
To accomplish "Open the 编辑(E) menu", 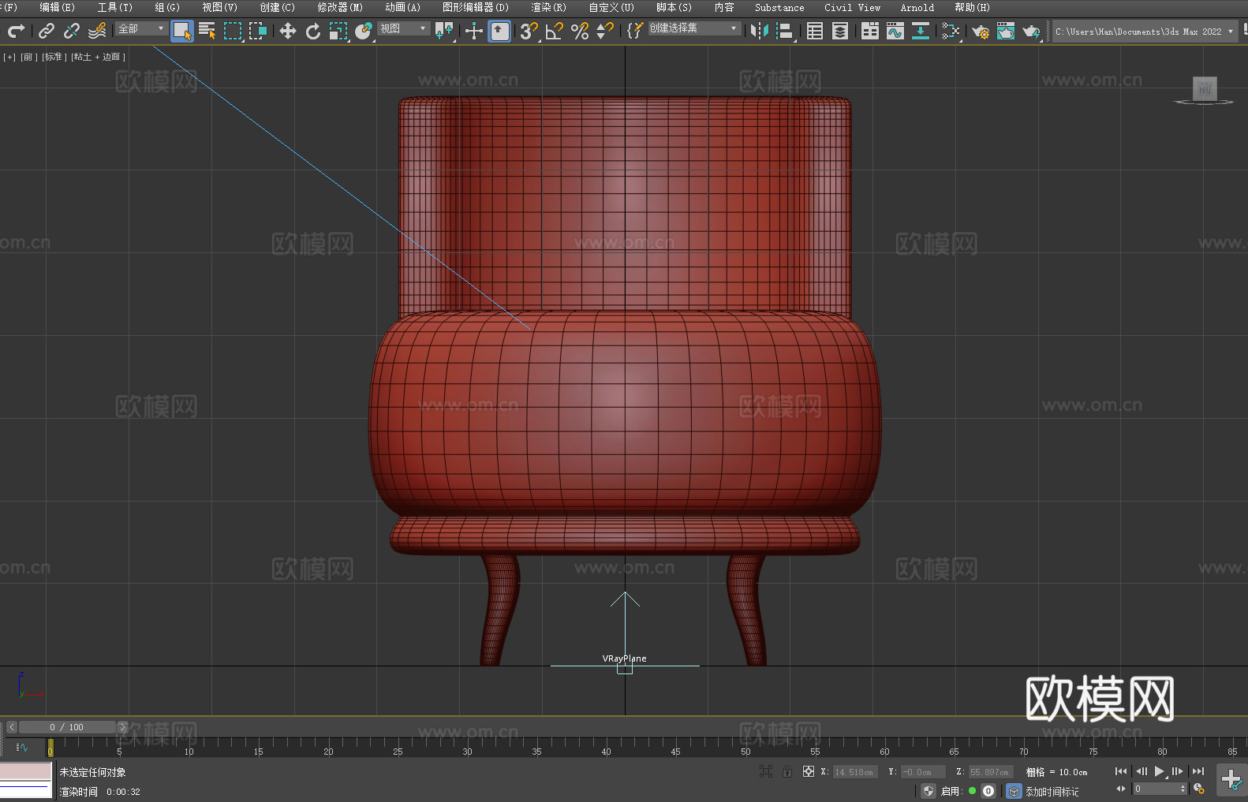I will tap(57, 7).
